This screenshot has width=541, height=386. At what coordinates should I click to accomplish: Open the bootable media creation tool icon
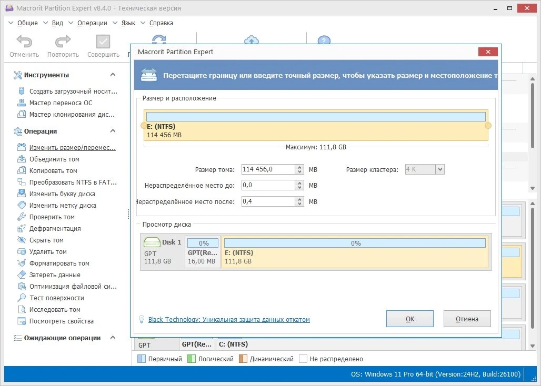[22, 92]
